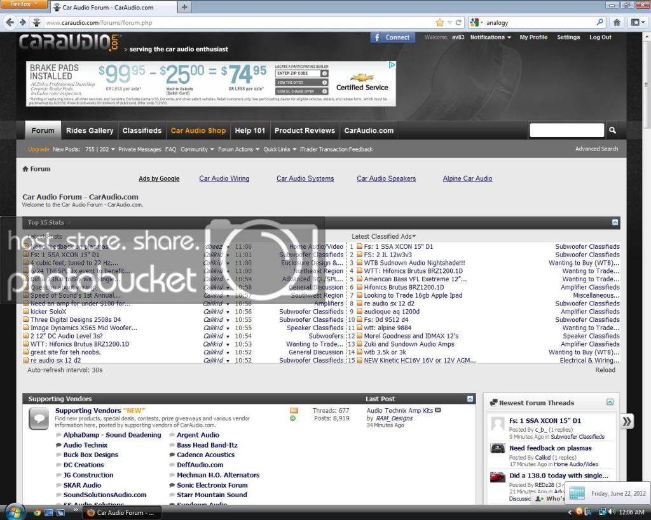Image resolution: width=651 pixels, height=520 pixels.
Task: Click the Firefox back arrow button
Action: (10, 22)
